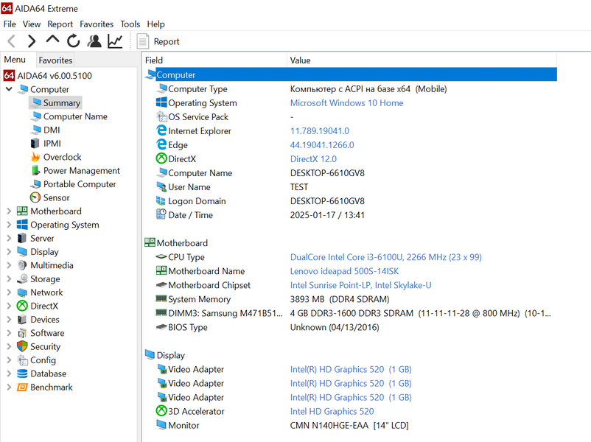Click the Motherboard icon in the tree
This screenshot has height=442, width=591.
coord(22,211)
